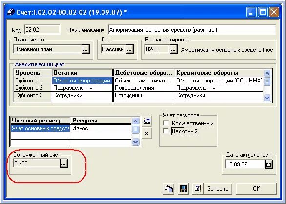Click register table scroll down arrow

tap(135, 142)
